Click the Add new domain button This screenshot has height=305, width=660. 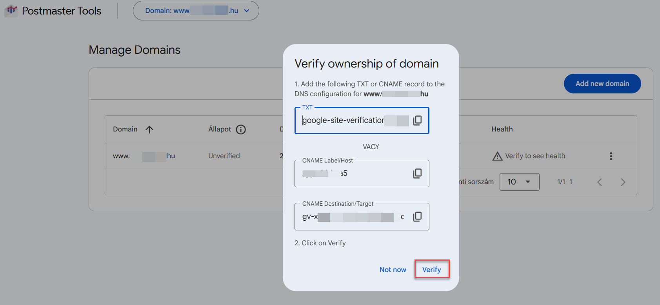(602, 84)
